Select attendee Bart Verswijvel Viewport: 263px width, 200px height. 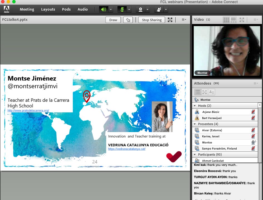click(225, 118)
